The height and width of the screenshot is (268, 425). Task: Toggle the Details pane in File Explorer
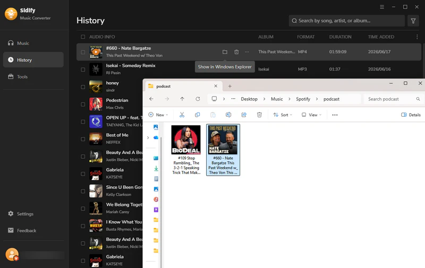pyautogui.click(x=411, y=115)
